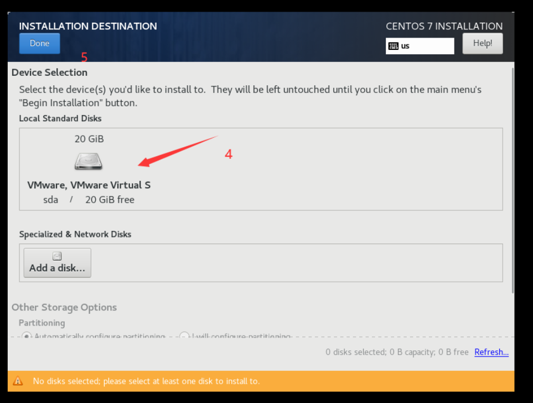Click the keyboard icon beside us
Screen dimensions: 533x403
[394, 46]
